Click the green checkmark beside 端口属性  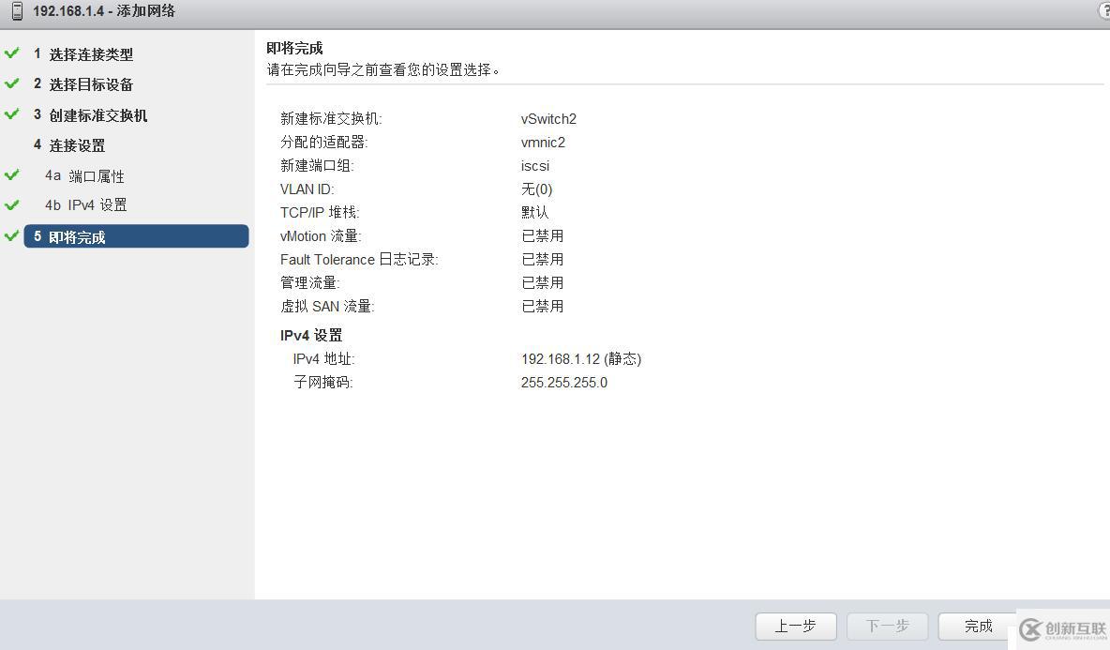click(12, 175)
